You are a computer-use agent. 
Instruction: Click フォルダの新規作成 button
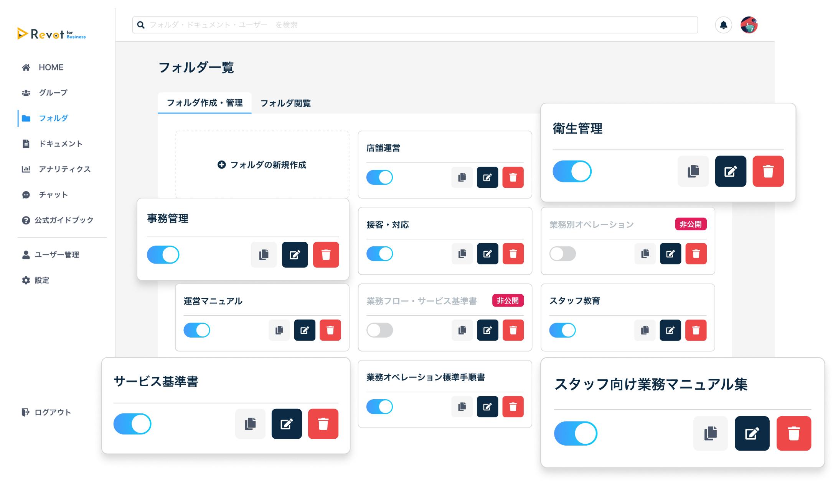pyautogui.click(x=262, y=165)
